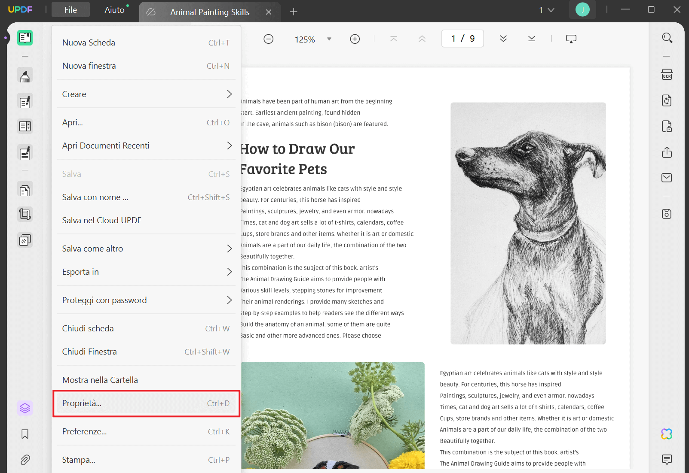Expand Apri Documenti Recenti submenu
The width and height of the screenshot is (689, 473).
tap(146, 146)
